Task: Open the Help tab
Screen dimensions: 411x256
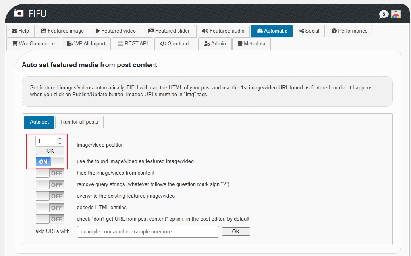Action: [x=20, y=31]
